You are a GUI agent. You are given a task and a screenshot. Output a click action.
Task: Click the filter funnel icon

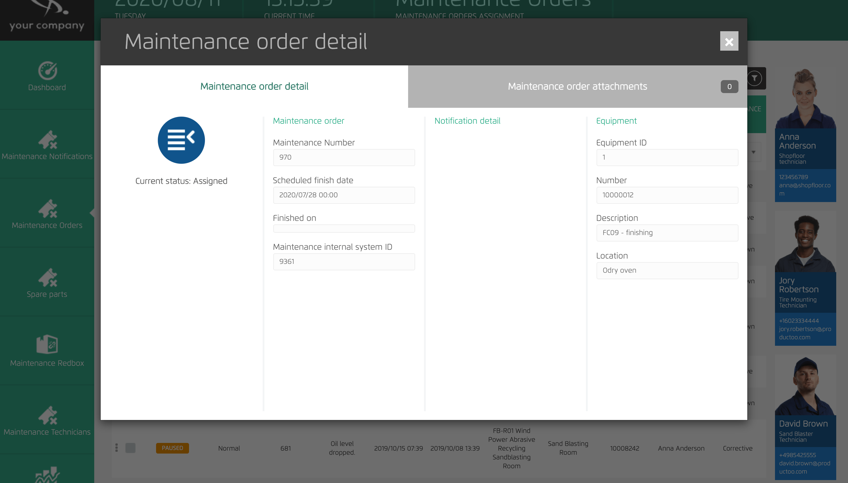point(755,78)
